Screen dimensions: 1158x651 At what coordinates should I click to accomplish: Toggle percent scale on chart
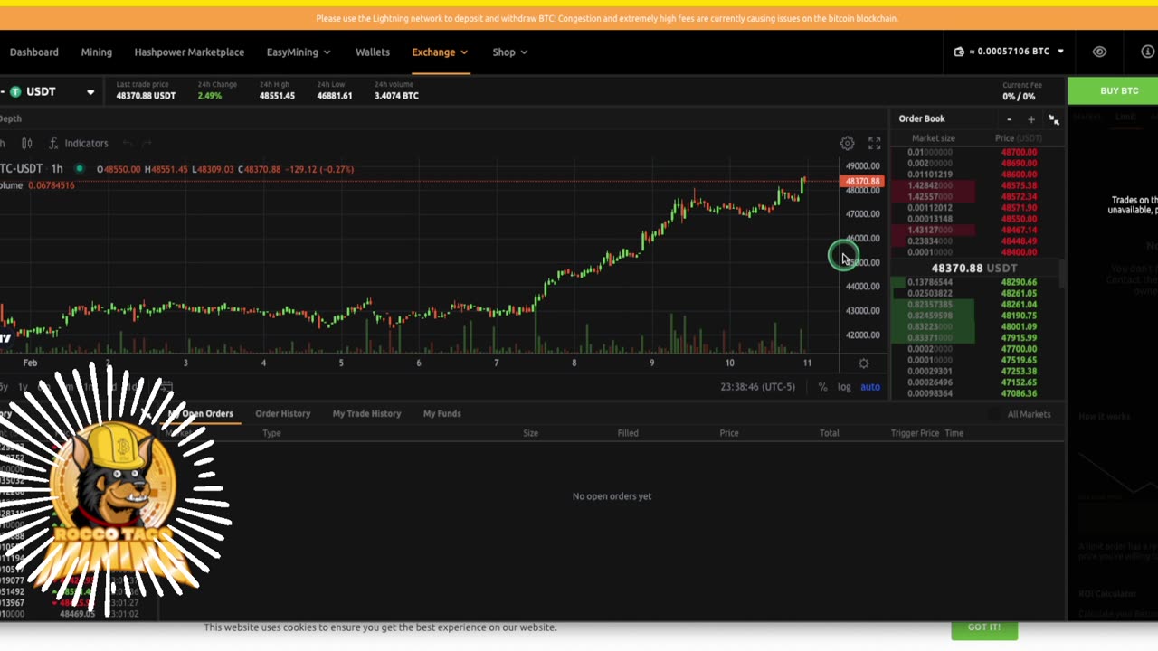tap(822, 387)
